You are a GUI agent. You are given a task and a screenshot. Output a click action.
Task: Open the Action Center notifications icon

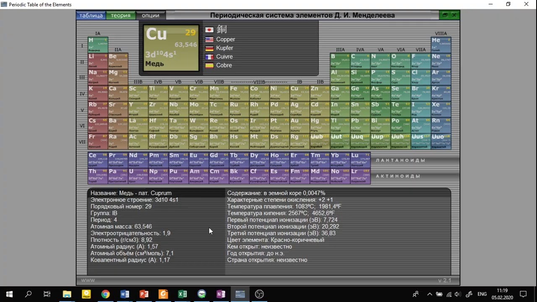click(523, 294)
